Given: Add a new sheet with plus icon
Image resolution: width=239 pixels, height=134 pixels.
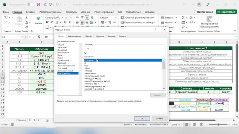Looking at the screenshot, I should pos(47,120).
